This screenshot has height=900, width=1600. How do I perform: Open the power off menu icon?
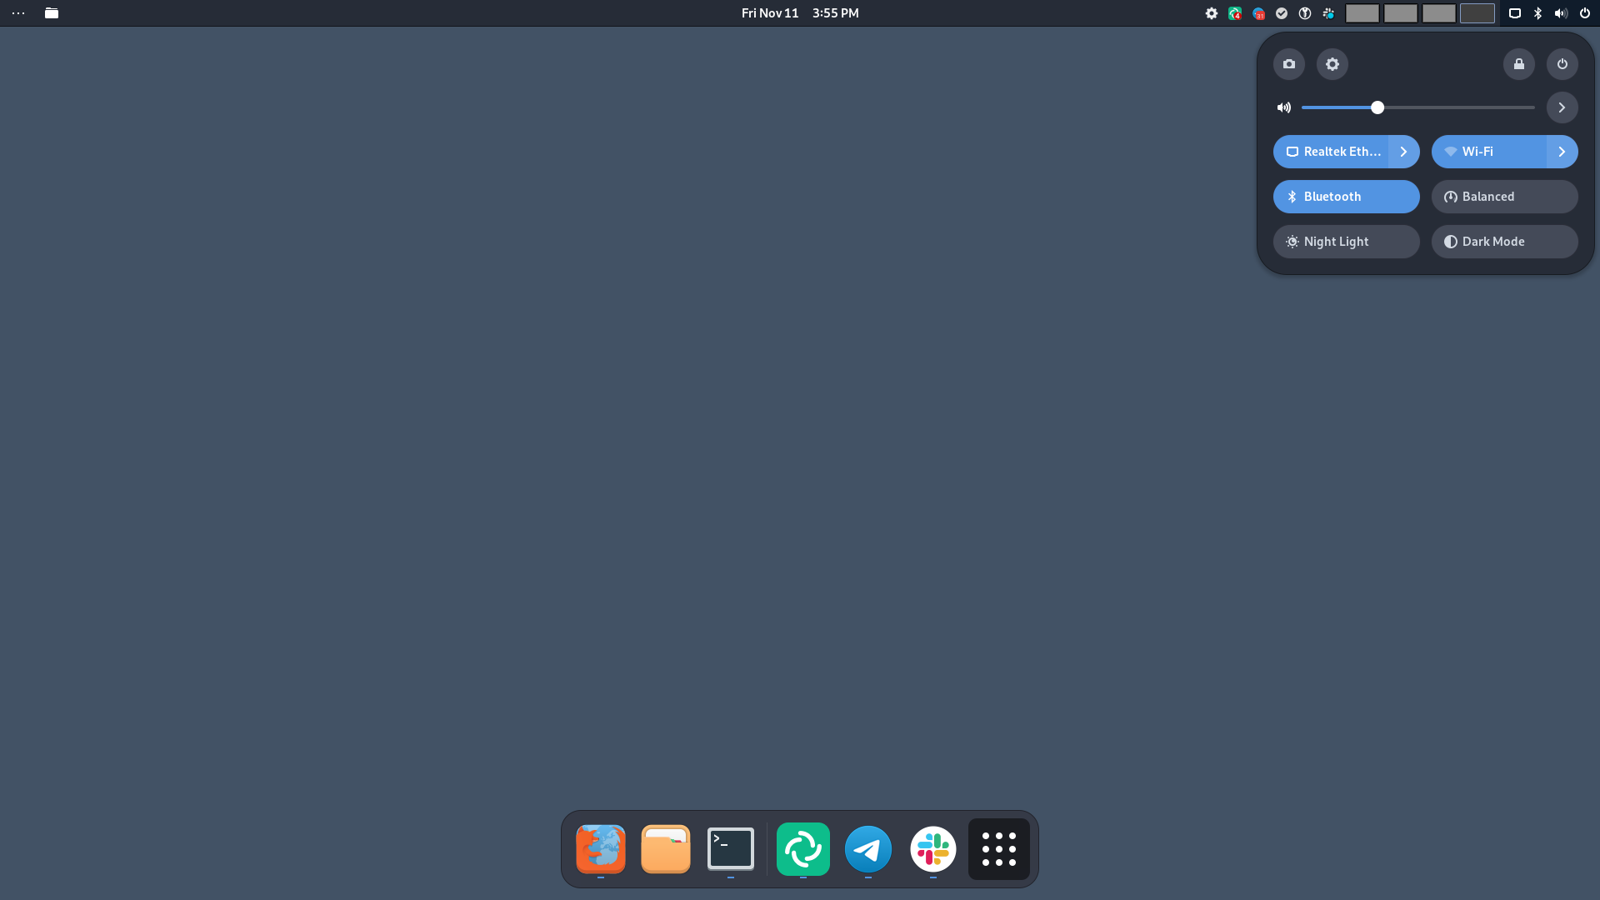pos(1562,64)
